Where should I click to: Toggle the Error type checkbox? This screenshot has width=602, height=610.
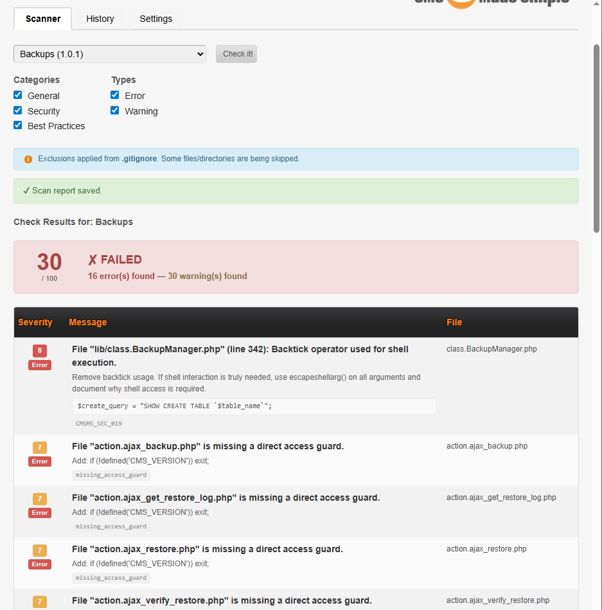tap(115, 95)
